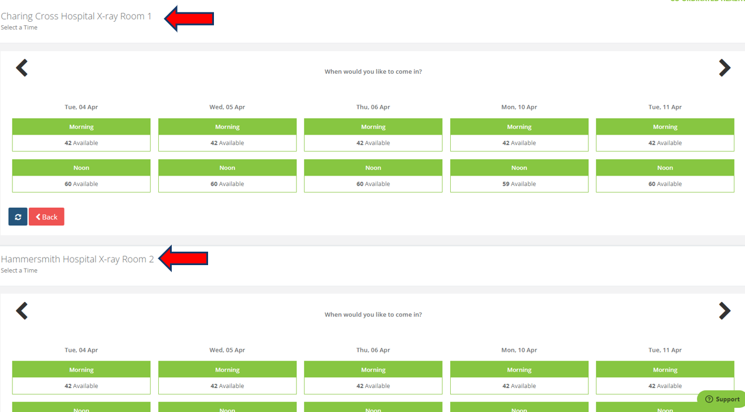Click the red Back button
745x412 pixels.
pyautogui.click(x=46, y=217)
